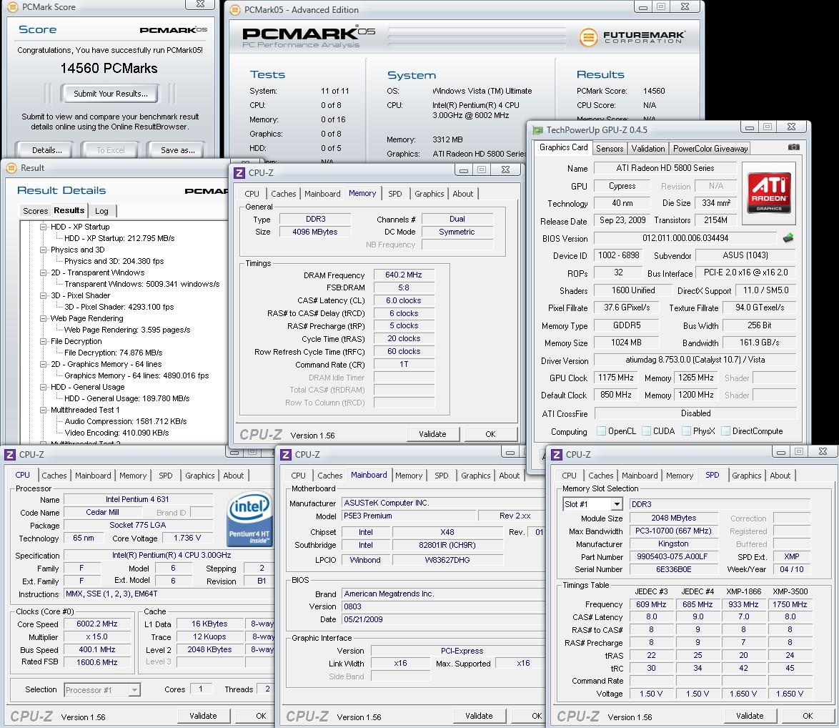839x728 pixels.
Task: Select the Video Encoding 410.090 KB/s row
Action: click(116, 433)
